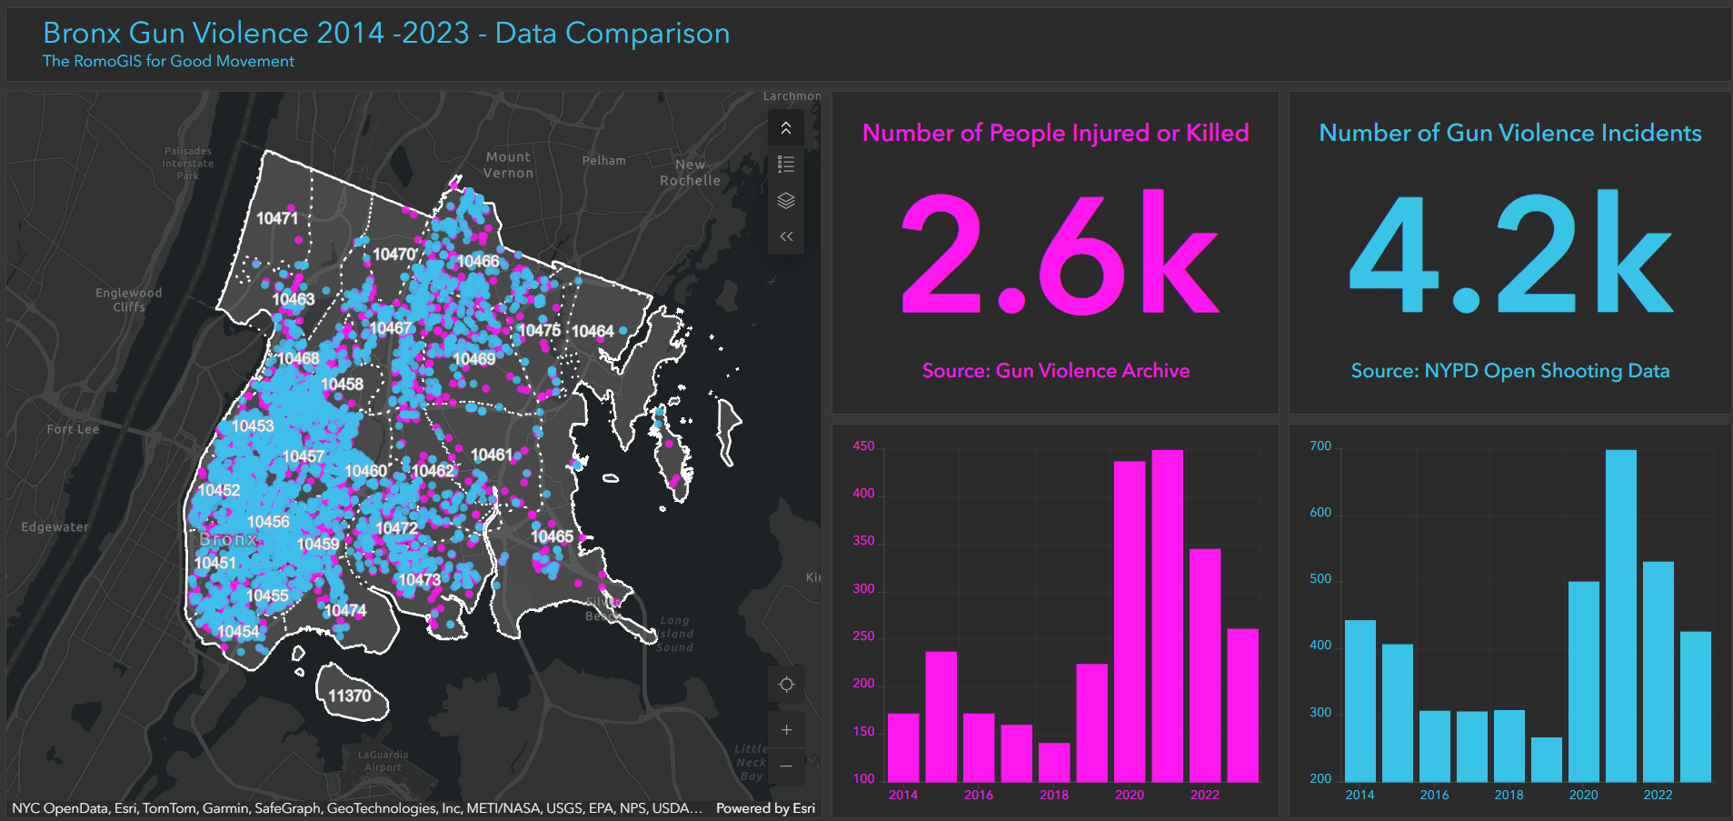
Task: Click the 2.6k injured or killed indicator
Action: click(1055, 255)
